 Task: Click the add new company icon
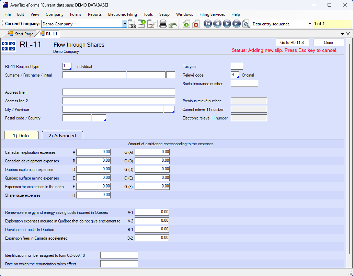[x=141, y=24]
